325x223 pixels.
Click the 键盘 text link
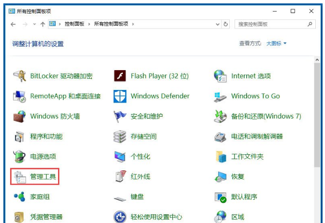pyautogui.click(x=137, y=197)
